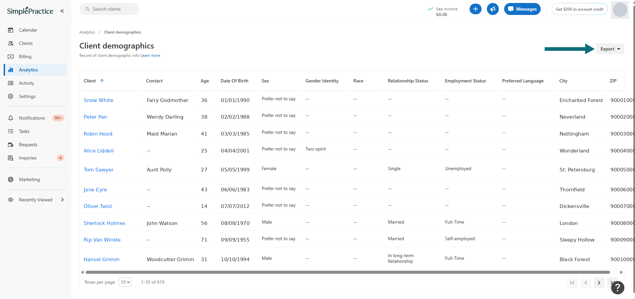The height and width of the screenshot is (299, 635).
Task: Open Billing in sidebar
Action: (36, 56)
